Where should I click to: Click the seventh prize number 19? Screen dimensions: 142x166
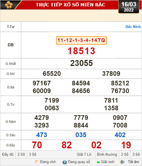click(x=126, y=145)
